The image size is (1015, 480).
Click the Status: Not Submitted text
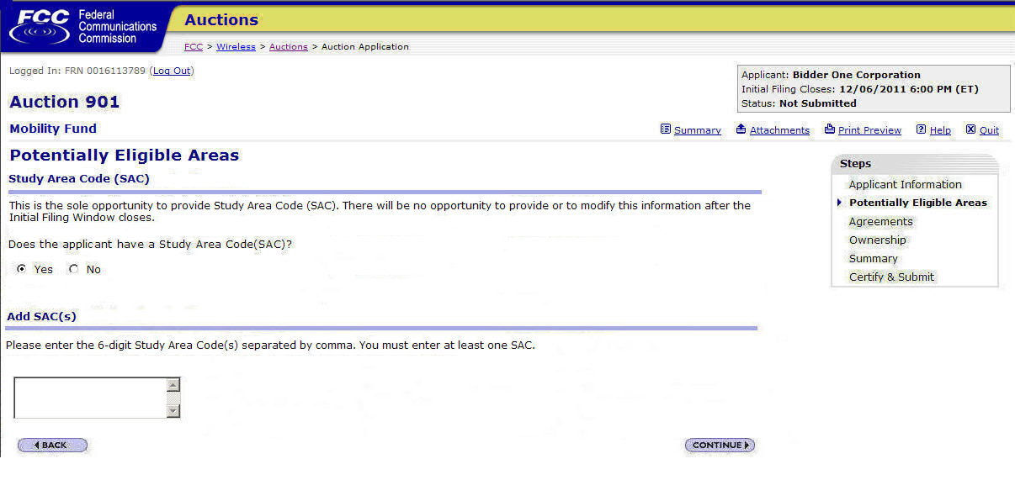pyautogui.click(x=799, y=103)
